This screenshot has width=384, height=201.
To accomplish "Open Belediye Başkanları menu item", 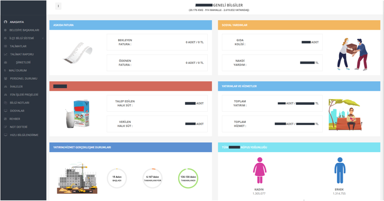I will (x=24, y=30).
